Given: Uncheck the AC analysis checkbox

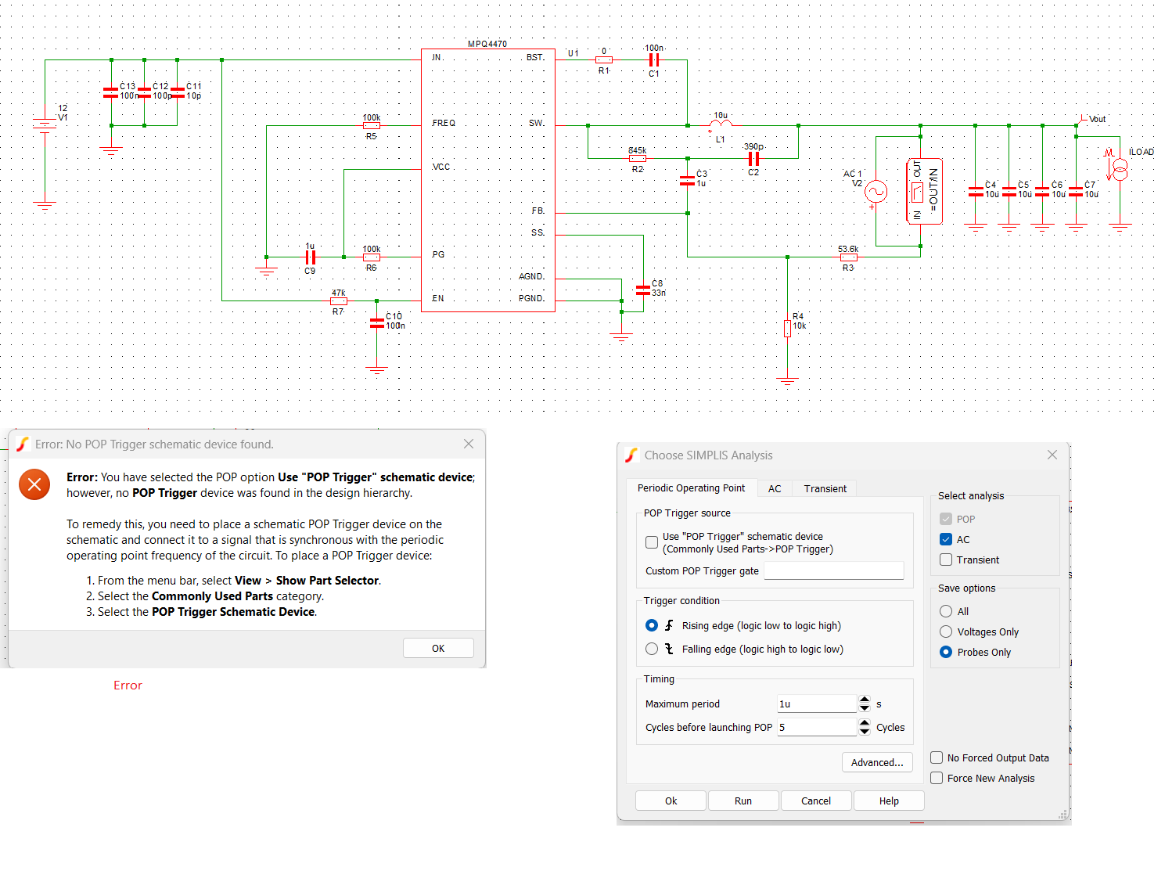Looking at the screenshot, I should [946, 539].
